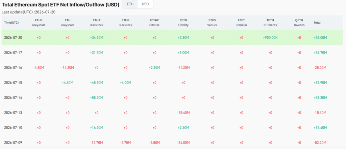Click the +4.00M ETHB value
This screenshot has width=346, height=149.
[125, 83]
